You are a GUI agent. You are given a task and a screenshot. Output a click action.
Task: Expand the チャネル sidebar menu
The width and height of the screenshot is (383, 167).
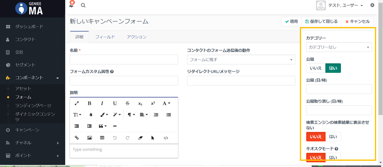[32, 143]
